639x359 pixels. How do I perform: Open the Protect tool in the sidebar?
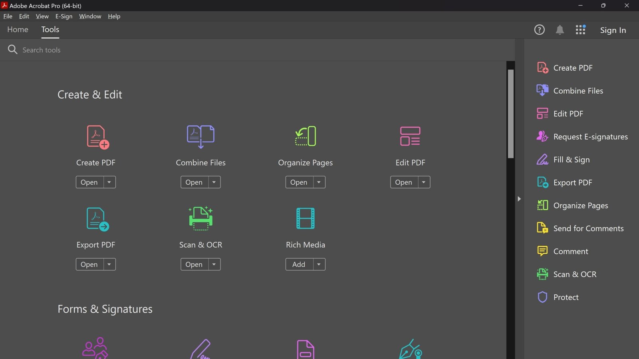[x=566, y=297]
